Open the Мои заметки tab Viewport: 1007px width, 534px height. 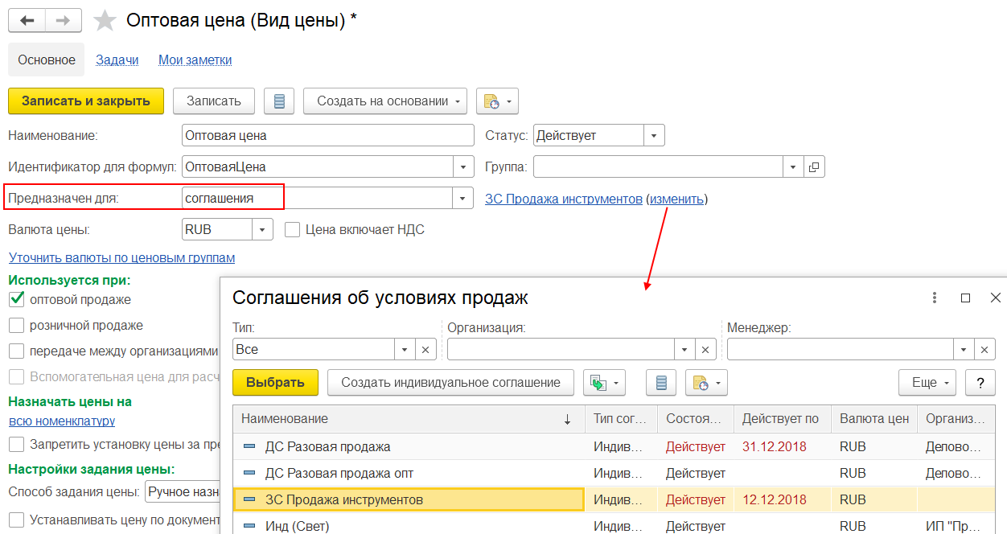(195, 60)
